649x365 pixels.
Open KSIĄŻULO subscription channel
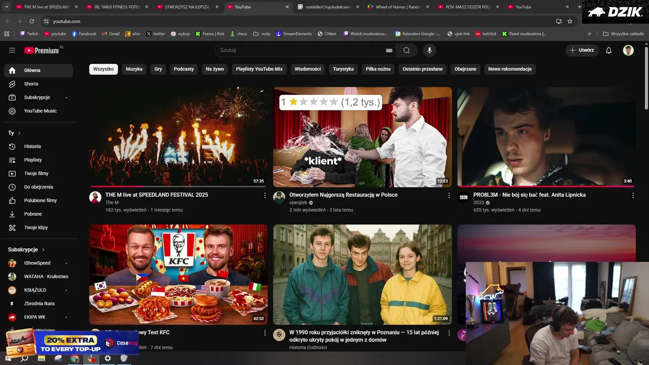(x=39, y=290)
